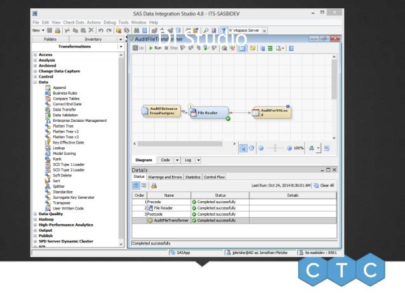Viewport: 405px width, 304px height.
Task: Click the Save icon in main toolbar
Action: [x=50, y=30]
